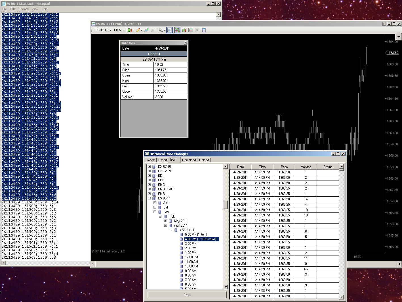Viewport: 402px width, 302px height.
Task: Open the Data Series candlestick bars icon
Action: click(x=184, y=30)
